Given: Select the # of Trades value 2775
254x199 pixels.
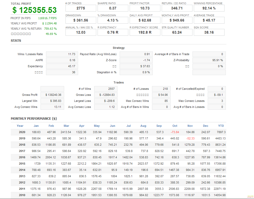Looking at the screenshot, I should click(81, 8).
